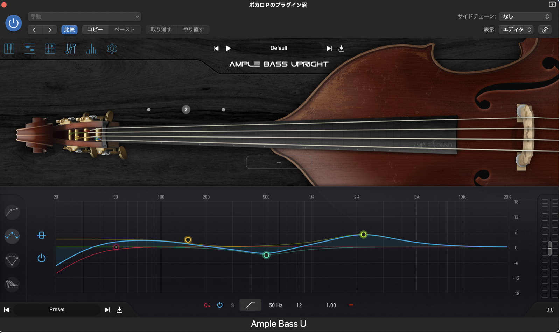The image size is (560, 333).
Task: Click the Q value 1.00
Action: pos(331,305)
